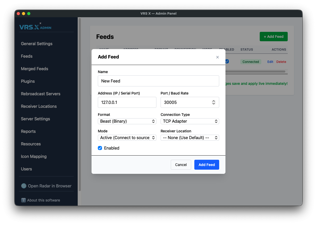Image resolution: width=317 pixels, height=225 pixels.
Task: Click into the Name text field
Action: [x=158, y=81]
